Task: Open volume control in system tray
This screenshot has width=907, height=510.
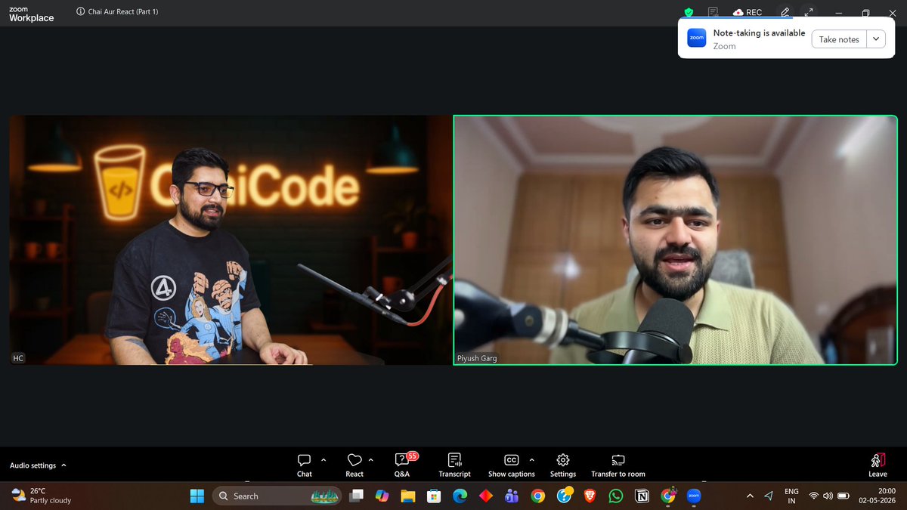Action: point(828,496)
